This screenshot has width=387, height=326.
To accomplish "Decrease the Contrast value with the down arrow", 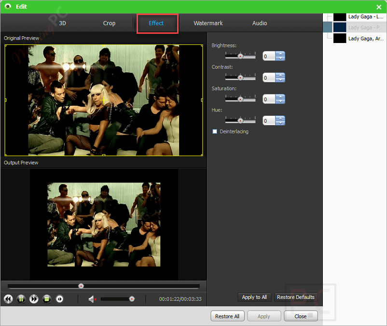I will 280,80.
